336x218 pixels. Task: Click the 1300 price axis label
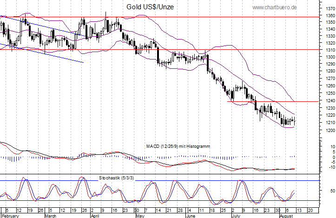click(330, 57)
